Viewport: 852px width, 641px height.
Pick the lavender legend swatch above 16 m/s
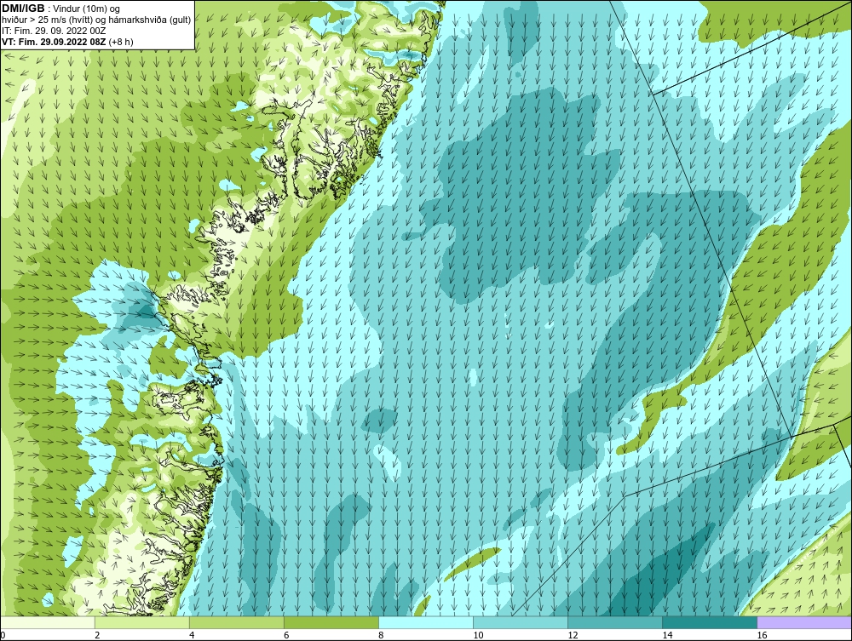pos(804,622)
